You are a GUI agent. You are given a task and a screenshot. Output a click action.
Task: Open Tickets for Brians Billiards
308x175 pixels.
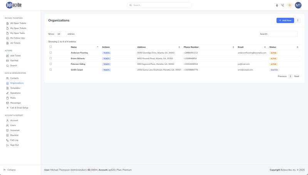[106, 59]
